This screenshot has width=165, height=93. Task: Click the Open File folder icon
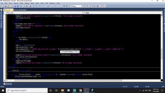point(8,6)
